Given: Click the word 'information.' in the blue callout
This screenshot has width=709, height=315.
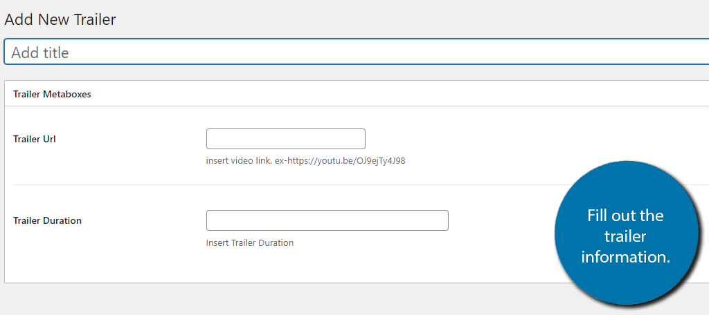Looking at the screenshot, I should [625, 257].
